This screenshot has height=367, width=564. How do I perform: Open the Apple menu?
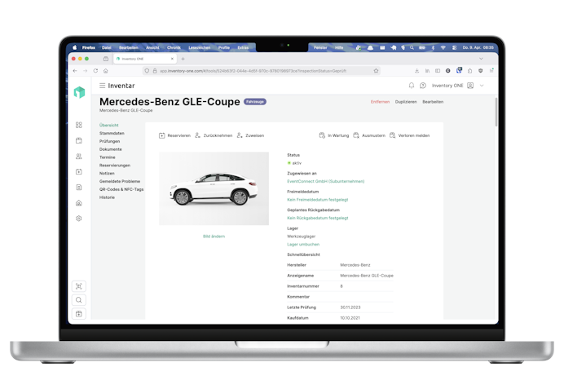(x=74, y=47)
